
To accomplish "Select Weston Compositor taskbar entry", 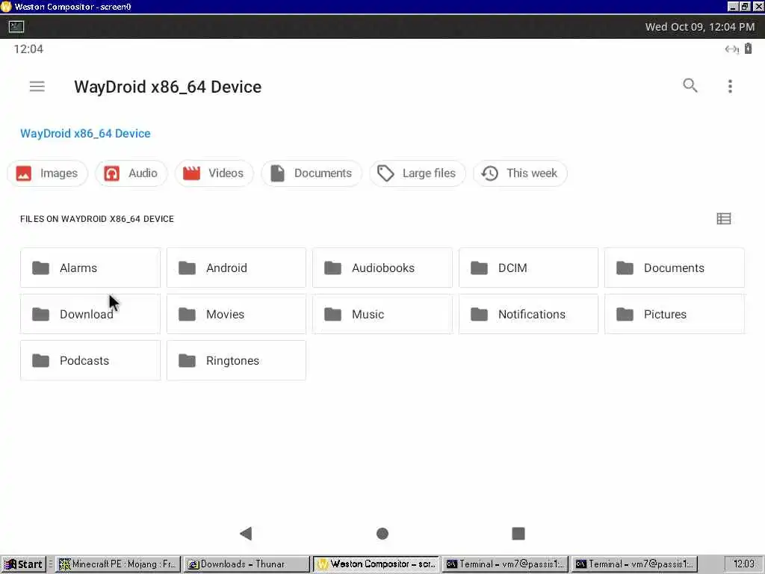I will 377,564.
